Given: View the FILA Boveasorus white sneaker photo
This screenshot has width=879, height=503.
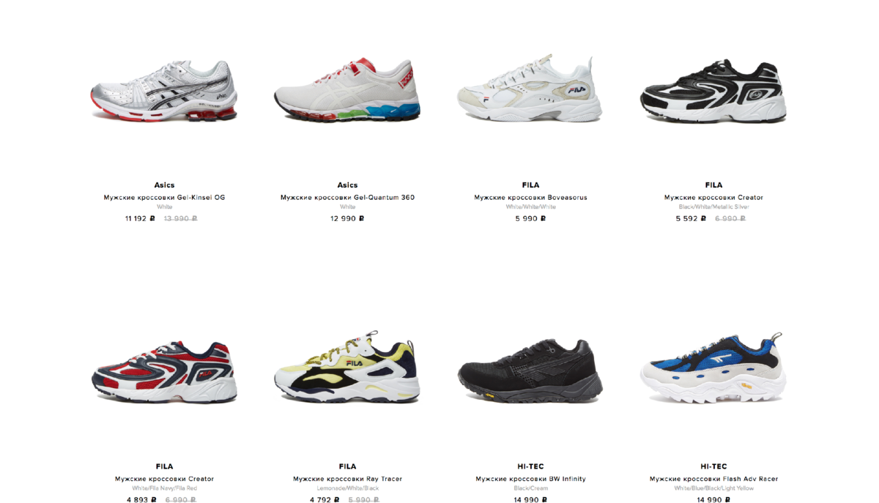Looking at the screenshot, I should point(530,91).
